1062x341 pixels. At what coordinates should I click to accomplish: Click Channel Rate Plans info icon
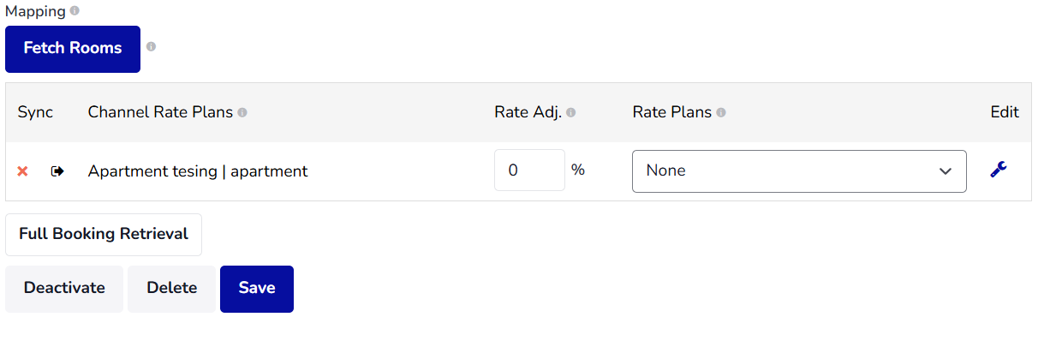pyautogui.click(x=242, y=112)
